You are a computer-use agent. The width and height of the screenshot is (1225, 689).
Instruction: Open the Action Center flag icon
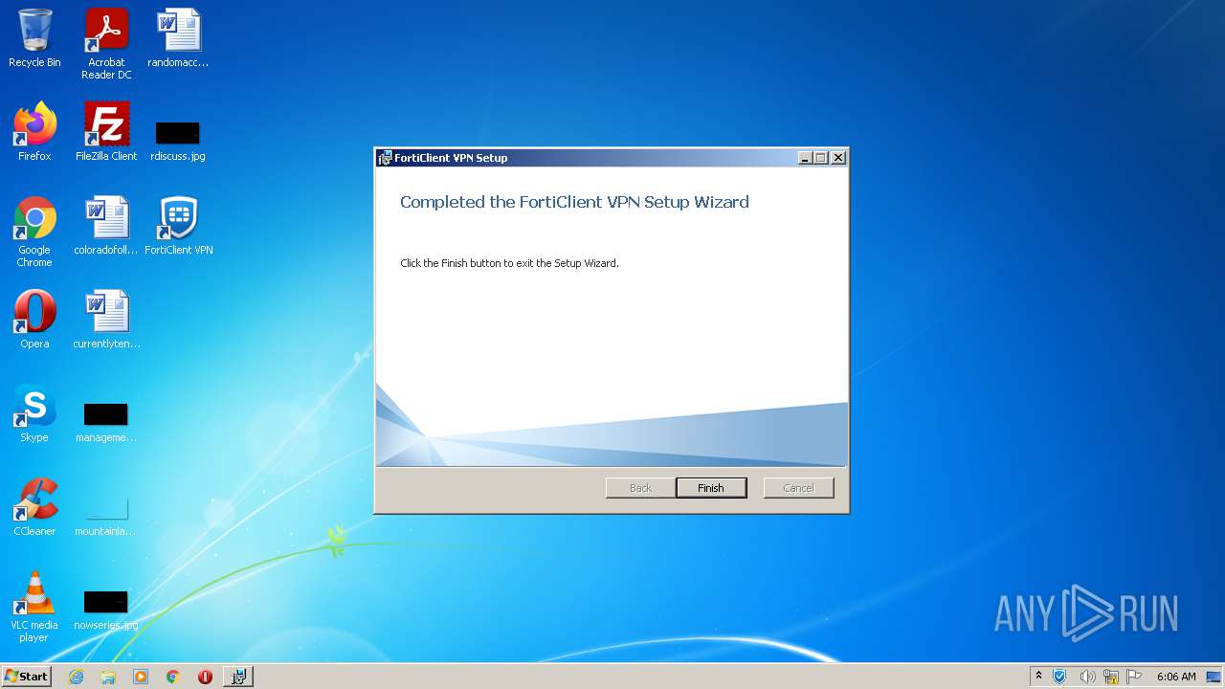[x=1134, y=677]
